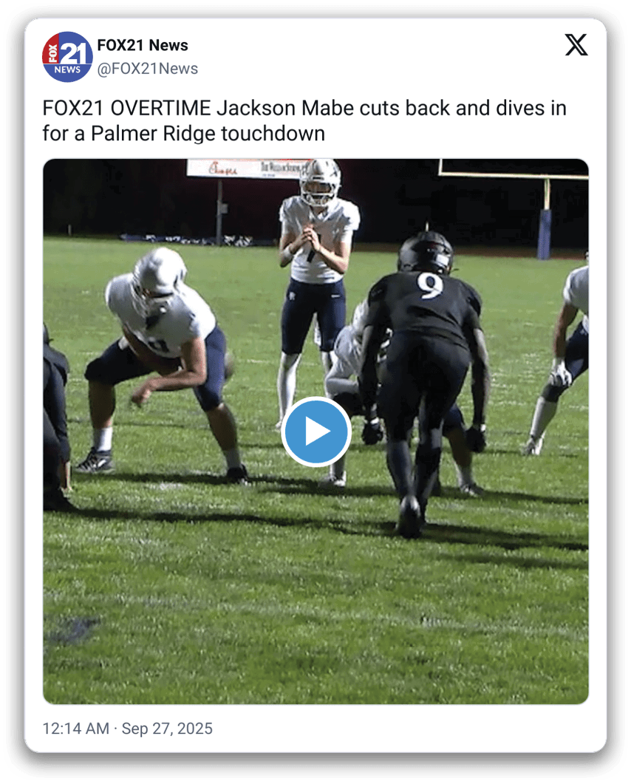Click the FOX21 OVERTIME text
Image resolution: width=631 pixels, height=784 pixels.
(x=126, y=108)
